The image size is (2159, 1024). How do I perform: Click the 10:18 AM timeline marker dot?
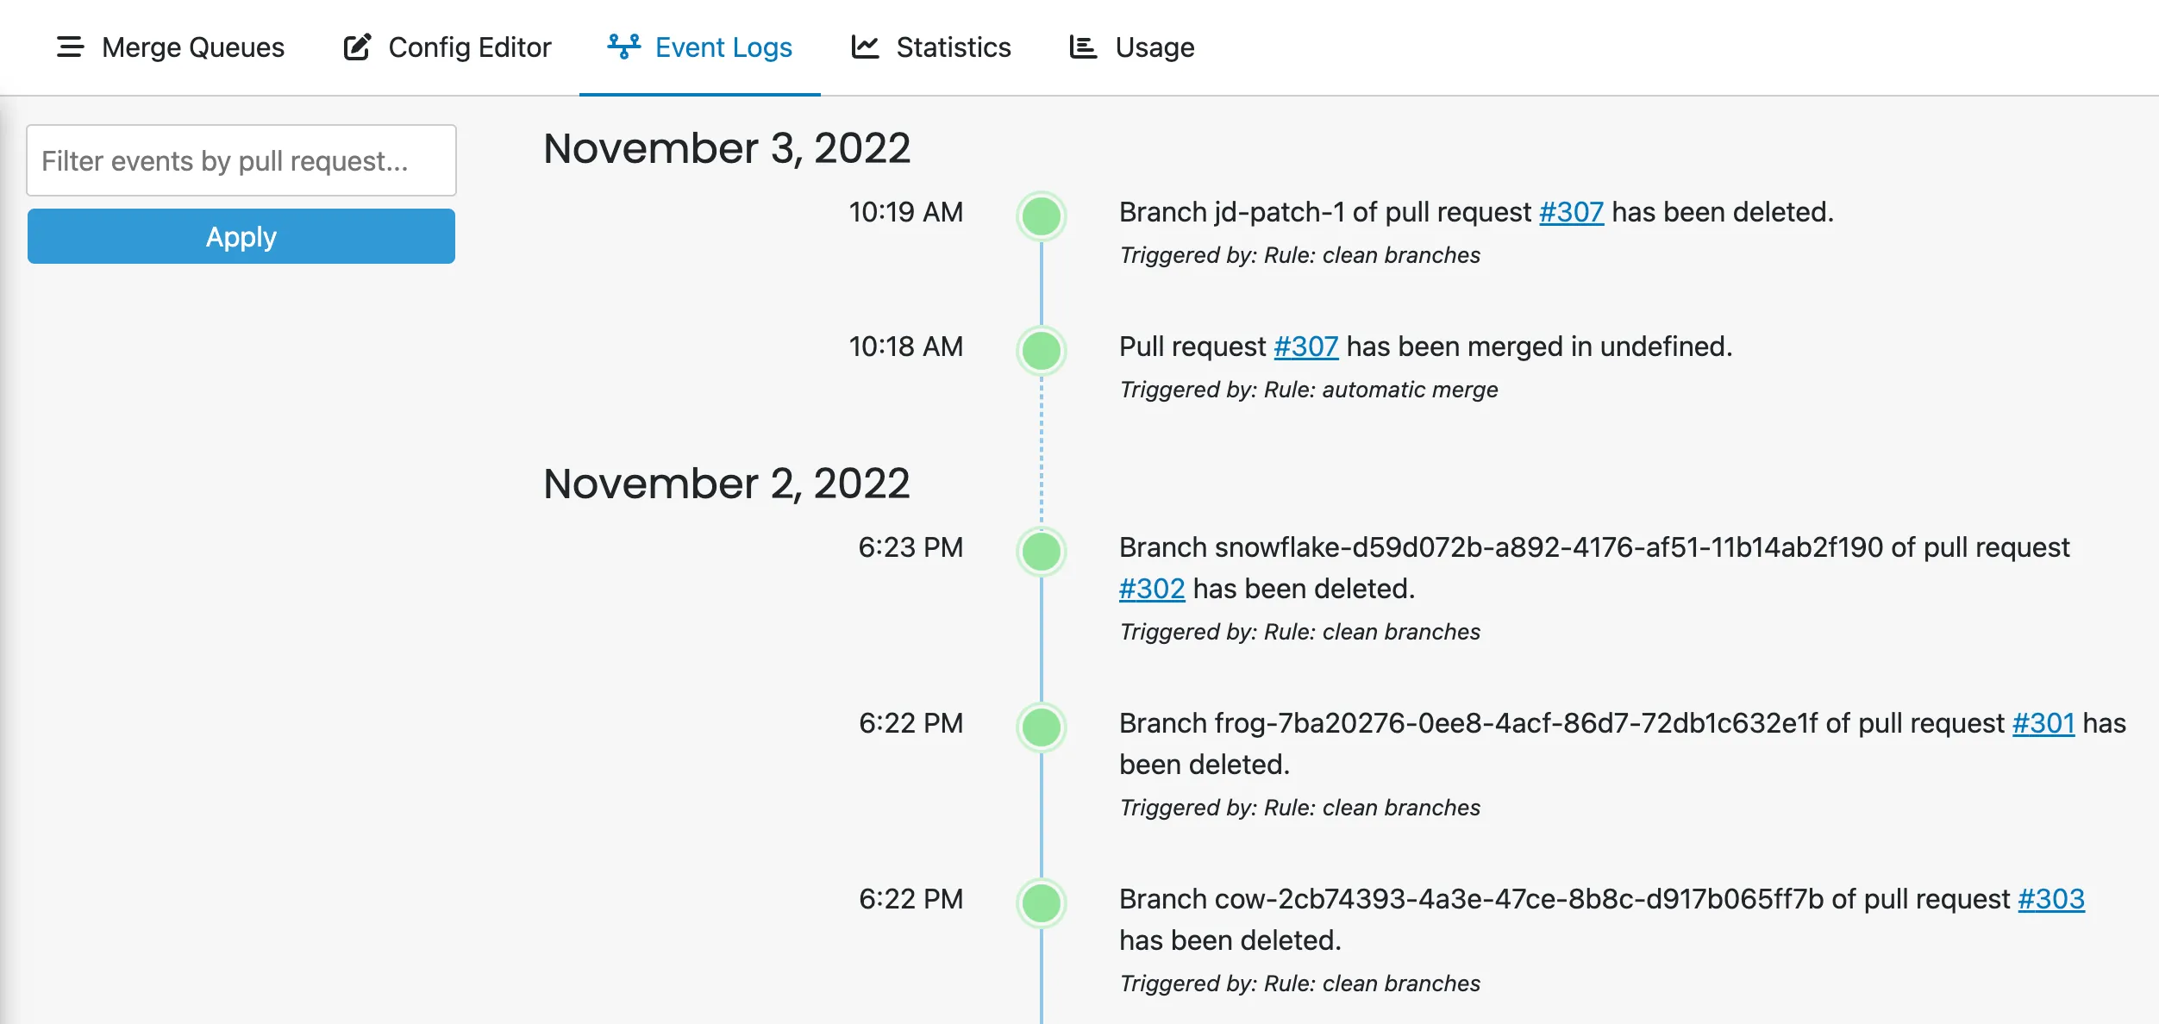[1042, 351]
